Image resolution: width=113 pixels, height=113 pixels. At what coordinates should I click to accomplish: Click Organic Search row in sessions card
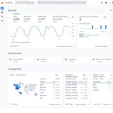(103, 82)
